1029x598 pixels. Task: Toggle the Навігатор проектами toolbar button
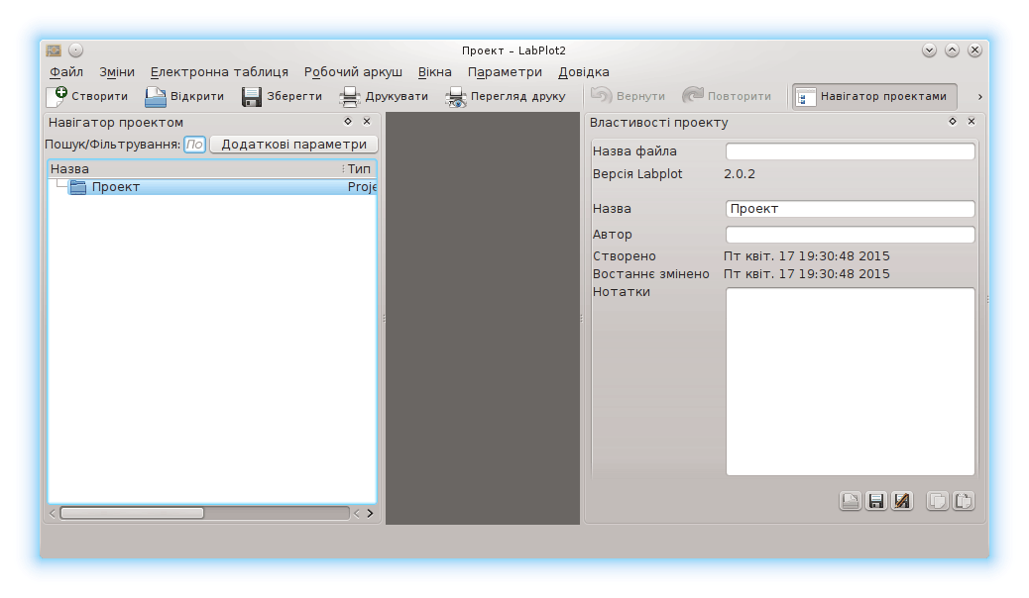point(874,97)
